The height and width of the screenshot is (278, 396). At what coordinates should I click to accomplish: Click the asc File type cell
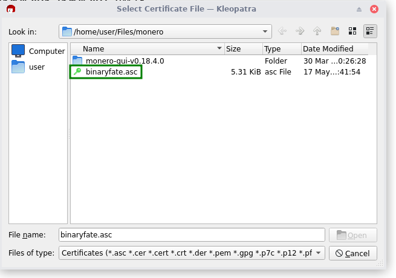(278, 72)
